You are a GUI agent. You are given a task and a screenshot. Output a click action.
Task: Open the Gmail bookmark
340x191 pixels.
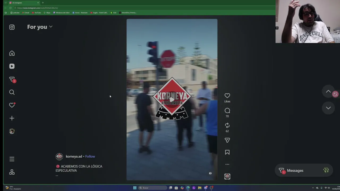pos(26,13)
